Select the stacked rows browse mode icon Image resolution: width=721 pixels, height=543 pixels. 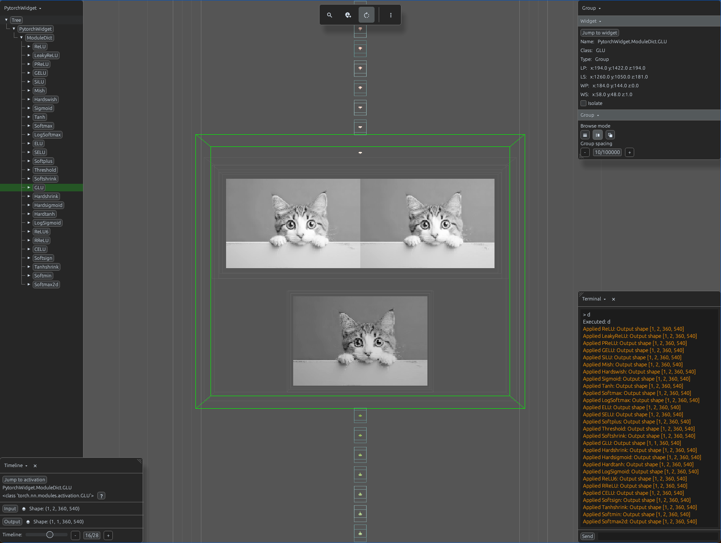(585, 135)
